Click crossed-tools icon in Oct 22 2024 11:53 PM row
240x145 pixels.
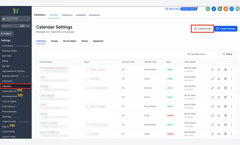225,125
